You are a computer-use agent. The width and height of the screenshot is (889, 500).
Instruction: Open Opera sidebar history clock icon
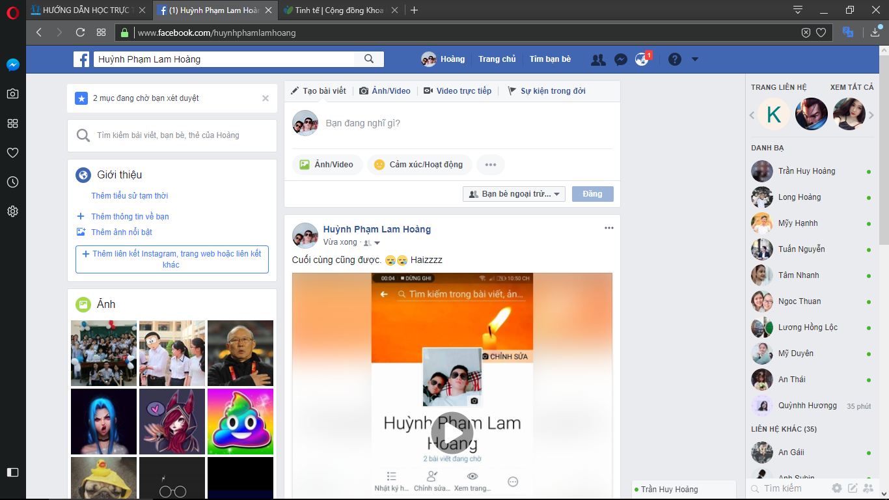(12, 182)
